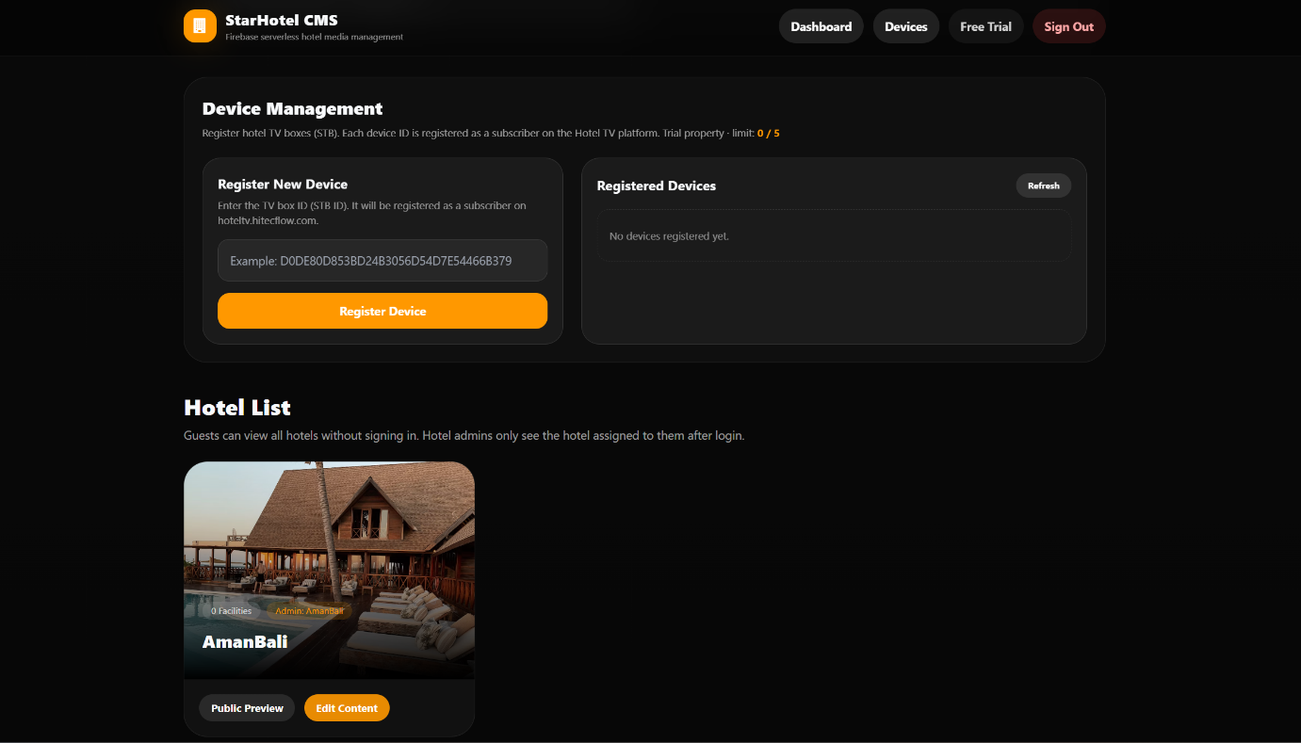The image size is (1301, 743).
Task: Click the '0 Facilities' badge
Action: 232,611
